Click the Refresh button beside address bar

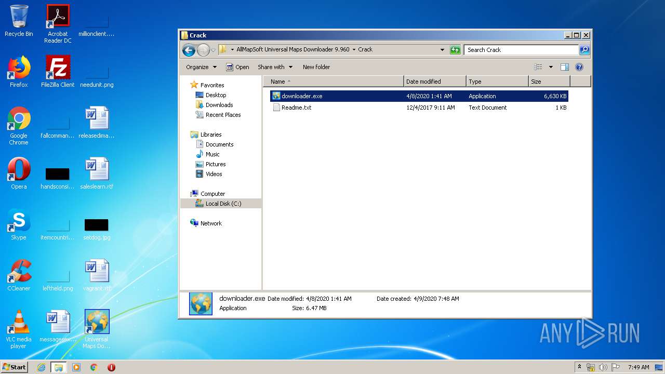455,50
